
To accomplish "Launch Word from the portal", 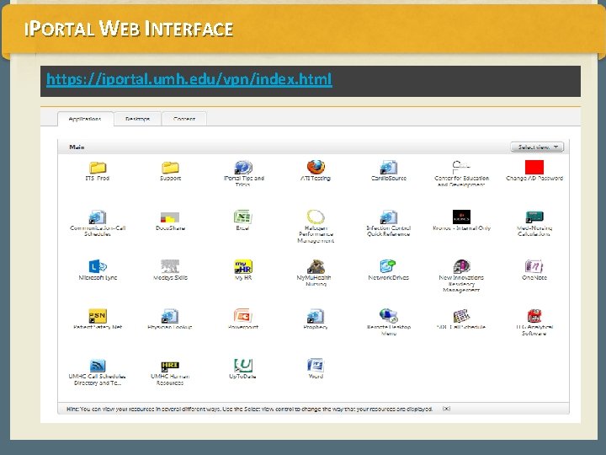I will click(316, 365).
